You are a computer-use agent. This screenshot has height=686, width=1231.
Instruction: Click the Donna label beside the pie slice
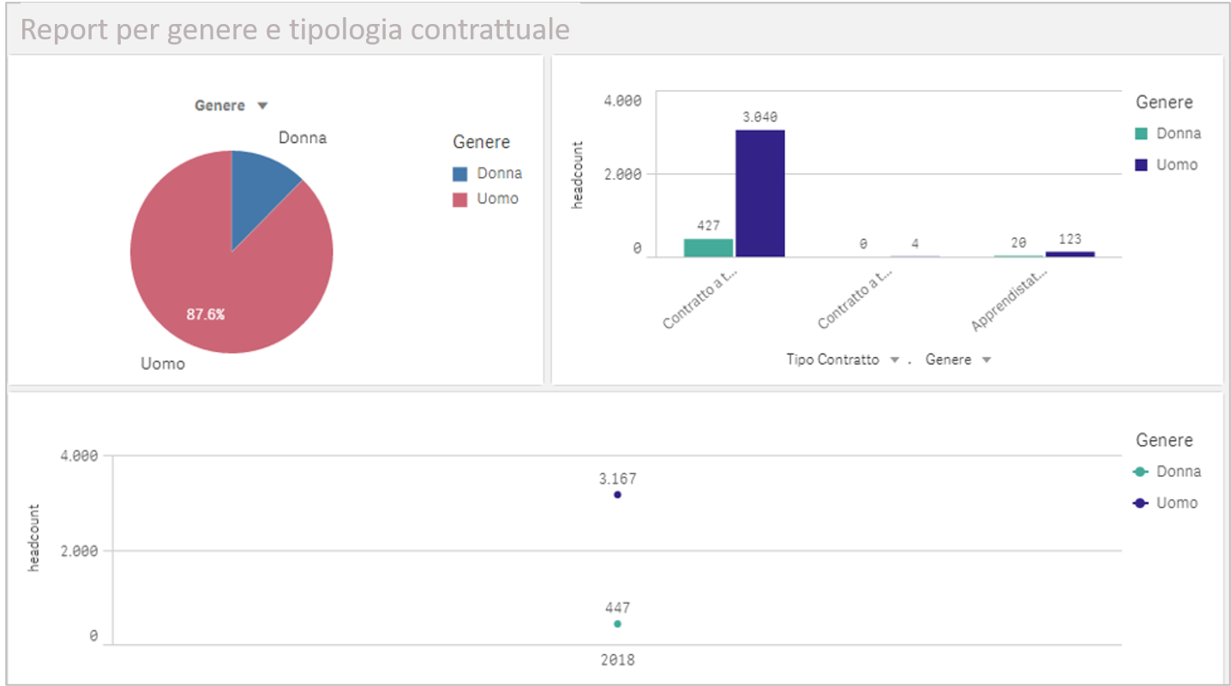pos(303,138)
